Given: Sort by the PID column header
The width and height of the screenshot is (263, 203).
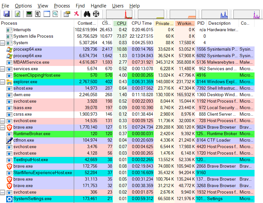Looking at the screenshot, I should coord(201,23).
